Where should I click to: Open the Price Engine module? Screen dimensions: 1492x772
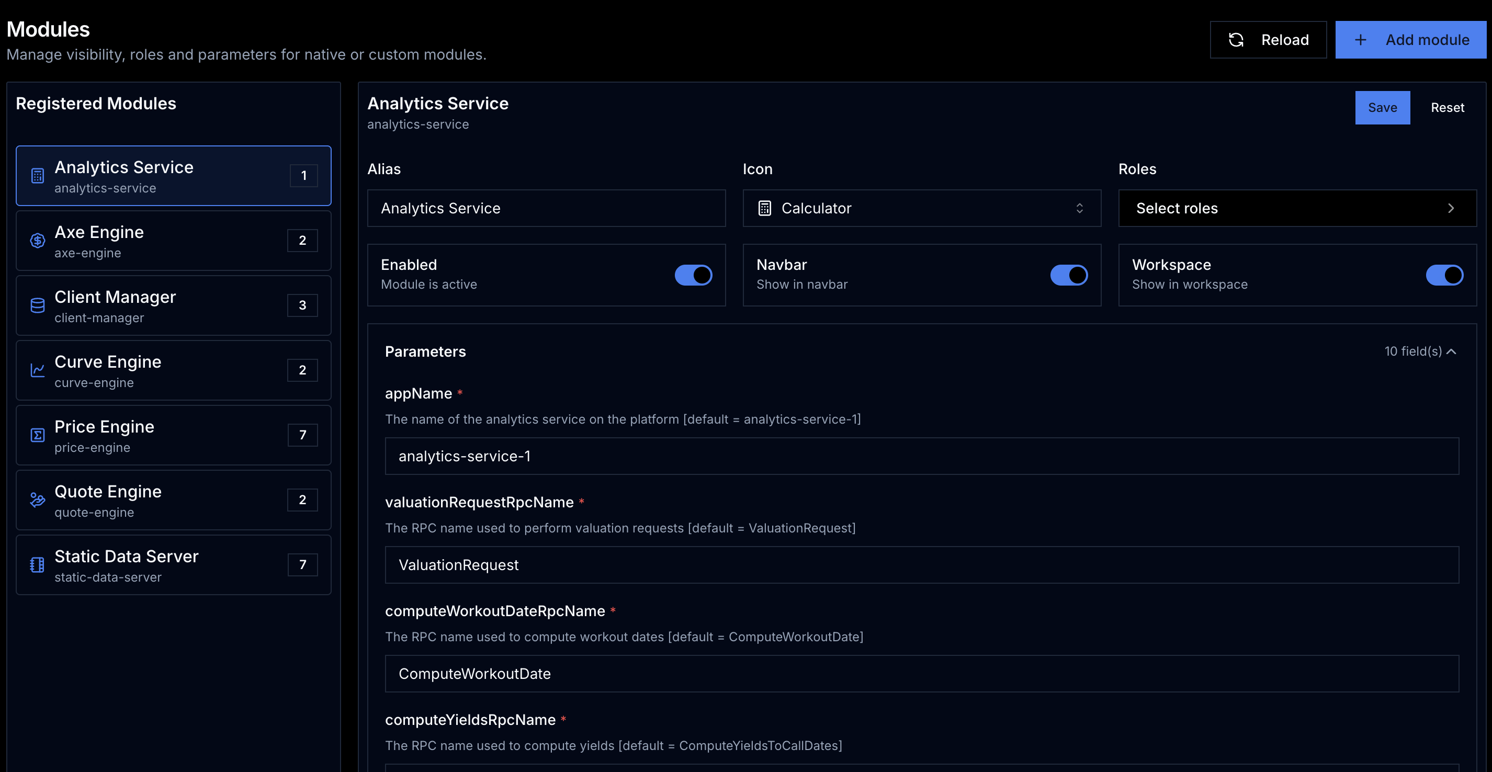coord(174,436)
